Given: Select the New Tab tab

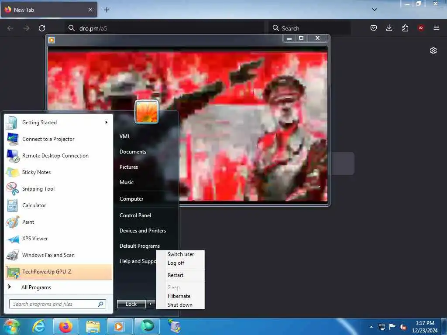Looking at the screenshot, I should [49, 10].
